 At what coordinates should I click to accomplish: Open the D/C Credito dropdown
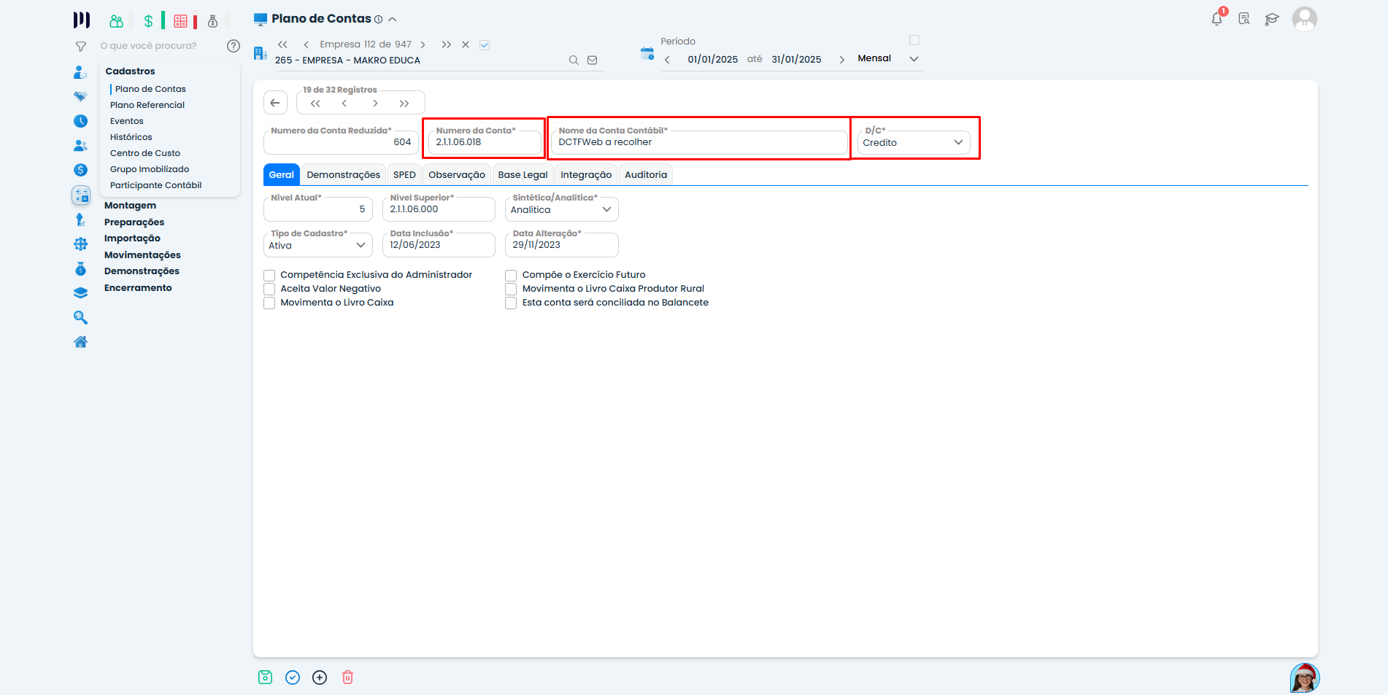click(958, 142)
